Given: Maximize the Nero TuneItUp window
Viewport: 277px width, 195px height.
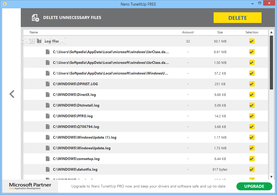Looking at the screenshot, I should [260, 3].
